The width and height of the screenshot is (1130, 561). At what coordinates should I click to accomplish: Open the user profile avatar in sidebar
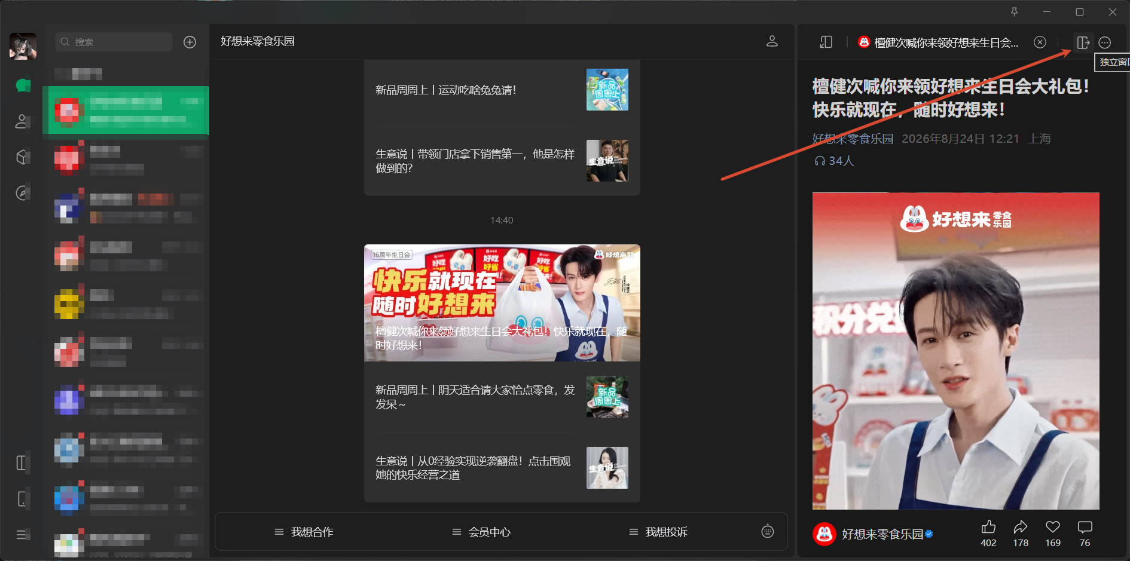pyautogui.click(x=23, y=46)
